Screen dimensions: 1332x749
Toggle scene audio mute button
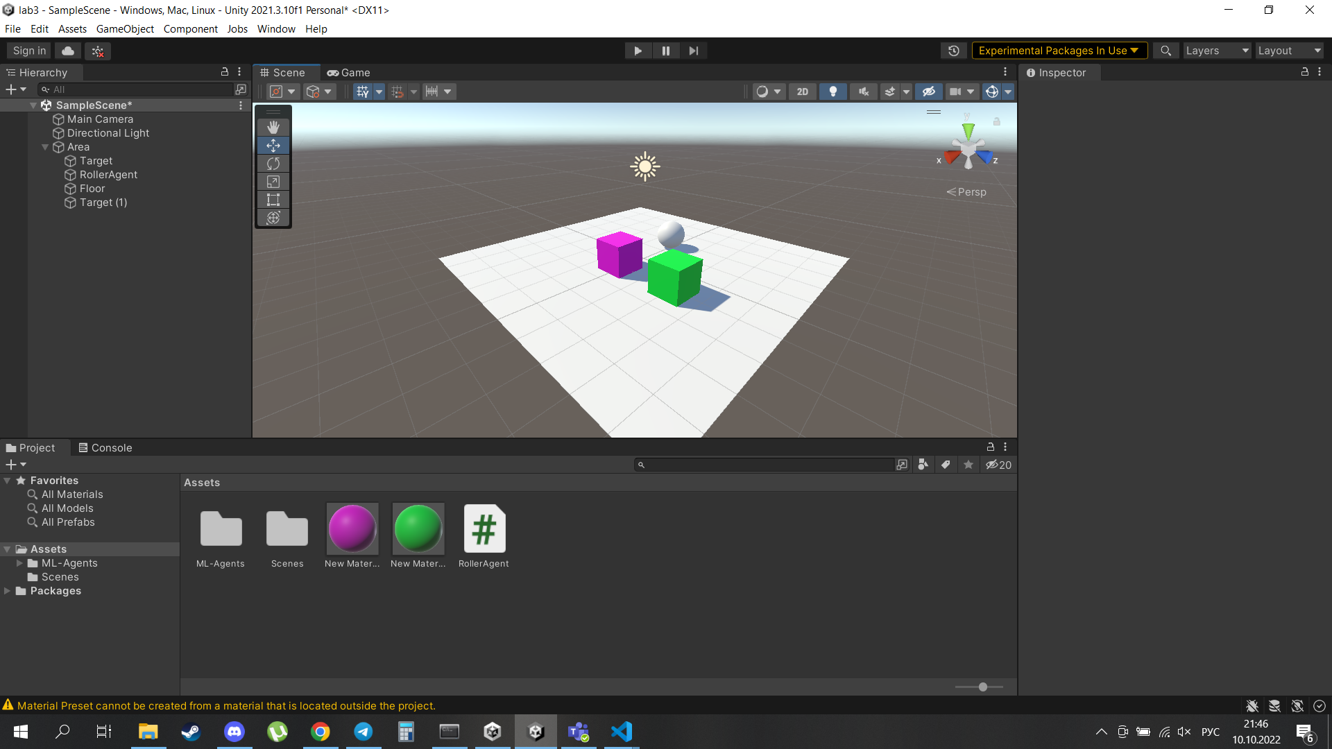(x=863, y=92)
